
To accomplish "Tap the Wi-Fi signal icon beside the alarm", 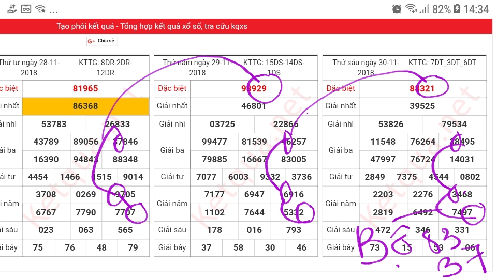I will [411, 9].
